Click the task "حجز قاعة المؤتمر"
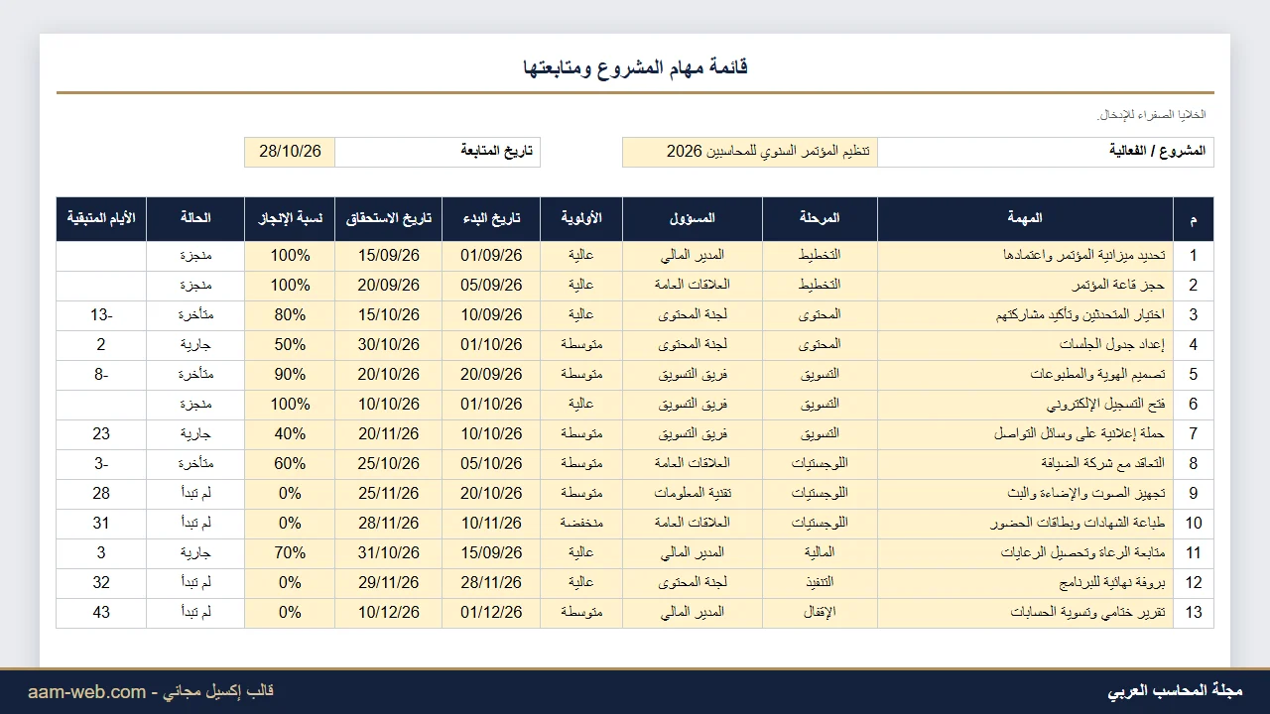Viewport: 1270px width, 714px height. (x=1025, y=286)
